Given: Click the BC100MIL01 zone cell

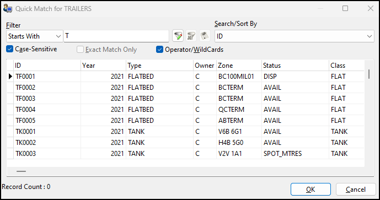Looking at the screenshot, I should pyautogui.click(x=239, y=77).
